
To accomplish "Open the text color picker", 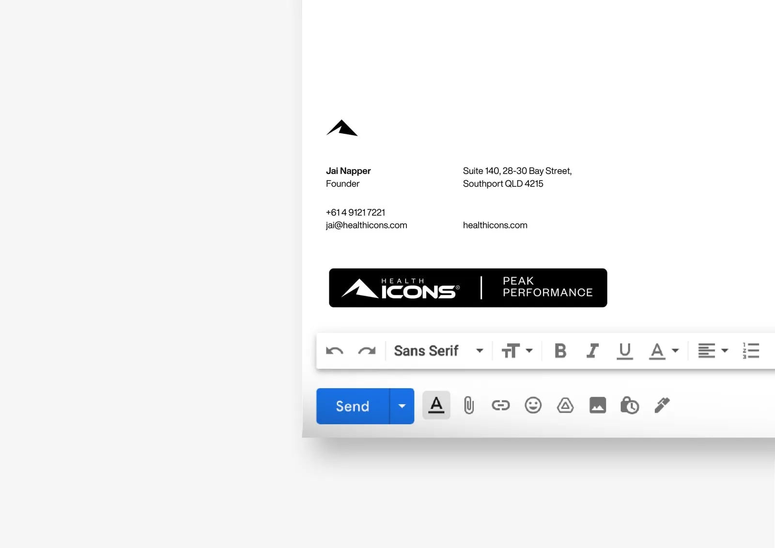I will [664, 351].
